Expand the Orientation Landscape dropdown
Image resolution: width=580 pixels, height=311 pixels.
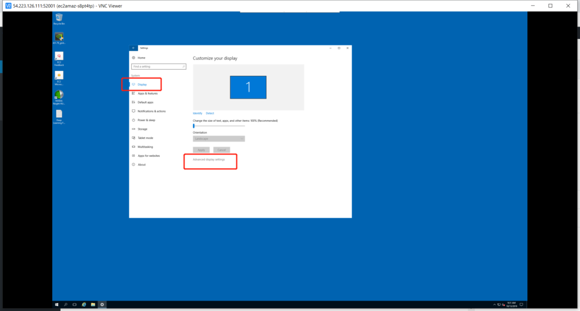pos(219,138)
